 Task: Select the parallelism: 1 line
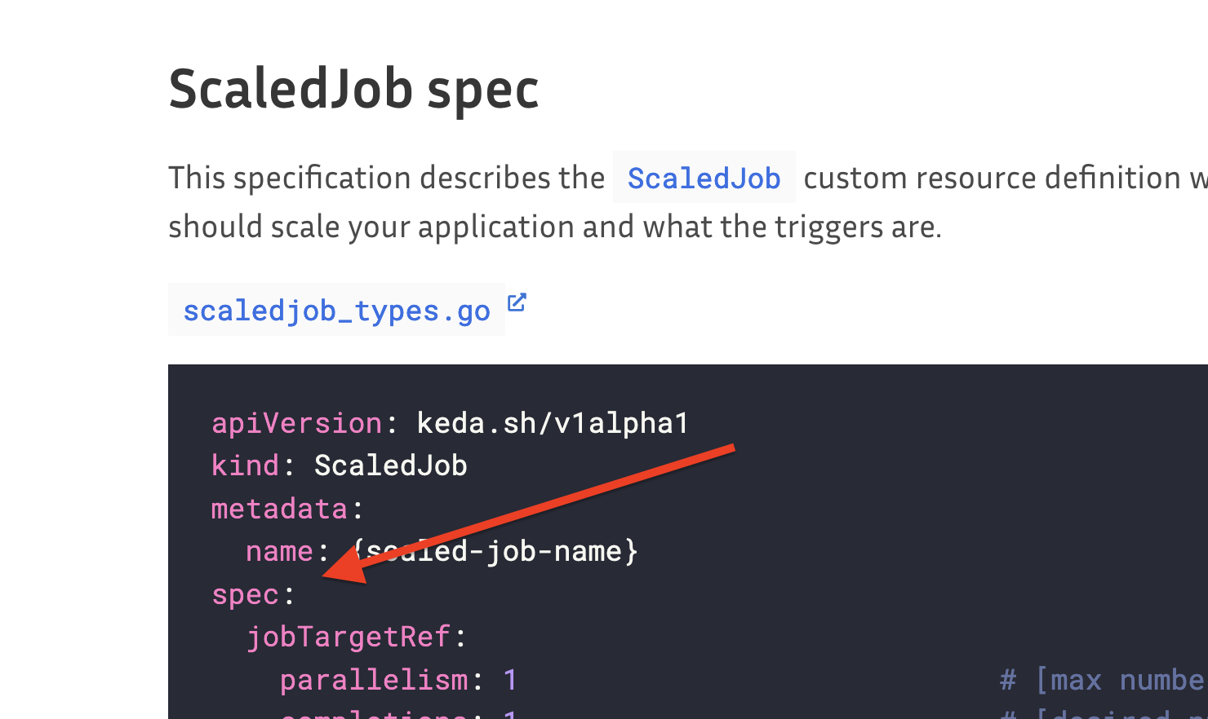click(398, 678)
